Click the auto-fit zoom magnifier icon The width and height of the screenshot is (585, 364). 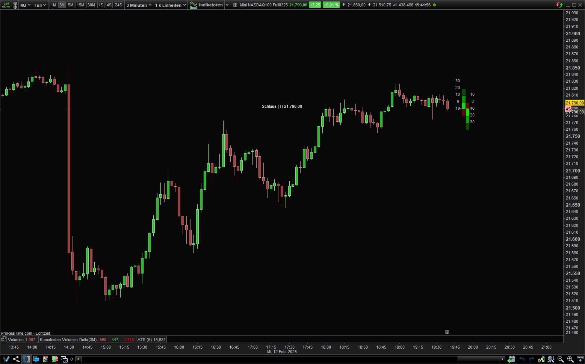(551, 359)
